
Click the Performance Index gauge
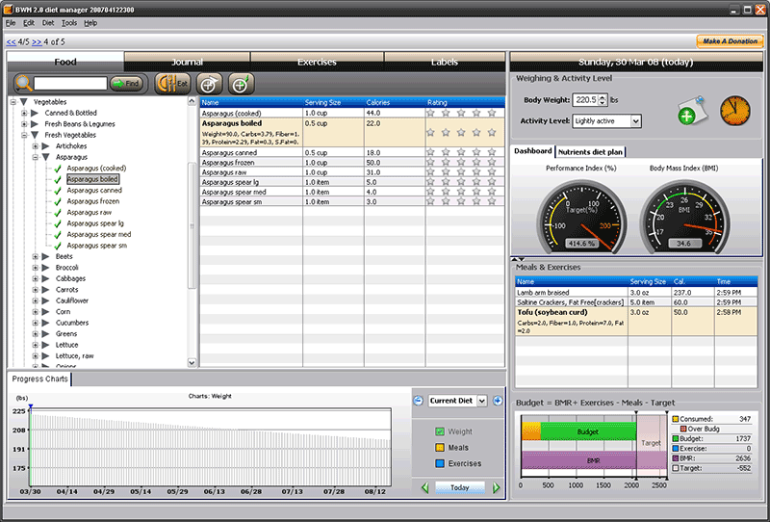(x=581, y=217)
